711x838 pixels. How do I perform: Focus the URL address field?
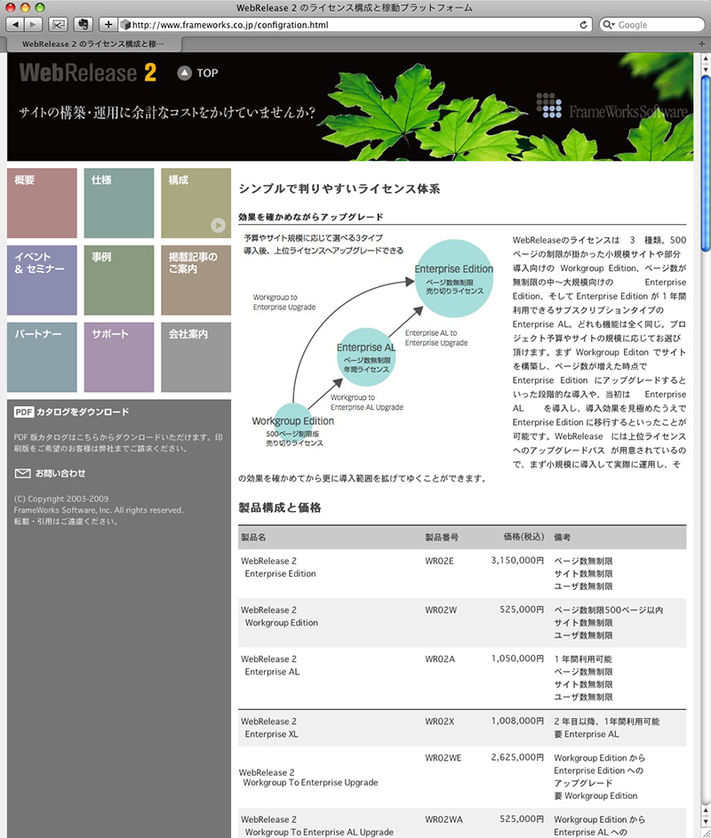[355, 25]
